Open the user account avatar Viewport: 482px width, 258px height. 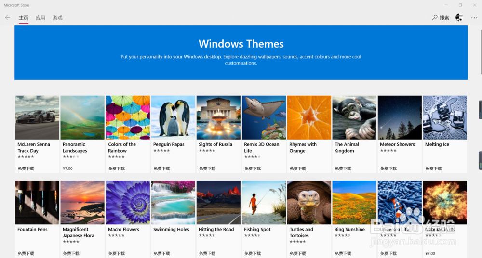(459, 18)
